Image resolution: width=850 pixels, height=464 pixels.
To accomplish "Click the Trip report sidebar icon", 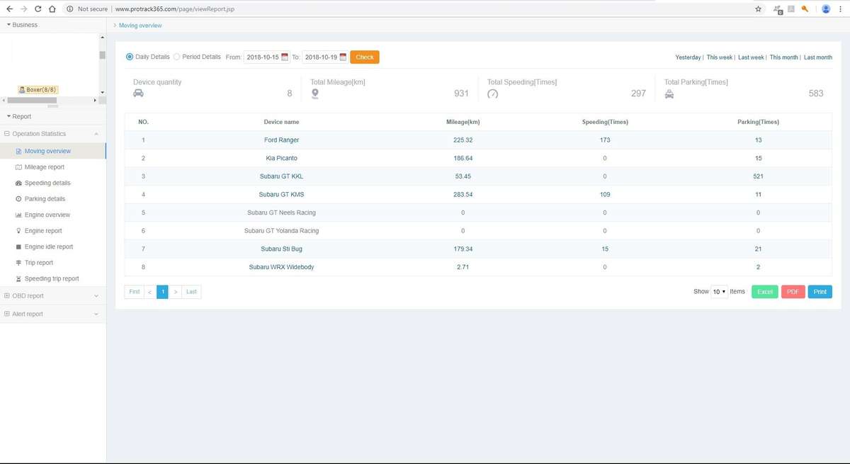I will click(18, 263).
